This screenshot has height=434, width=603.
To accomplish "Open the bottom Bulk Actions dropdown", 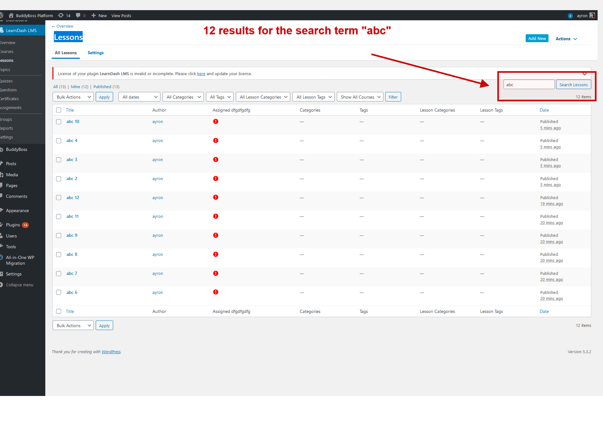I will pos(73,326).
